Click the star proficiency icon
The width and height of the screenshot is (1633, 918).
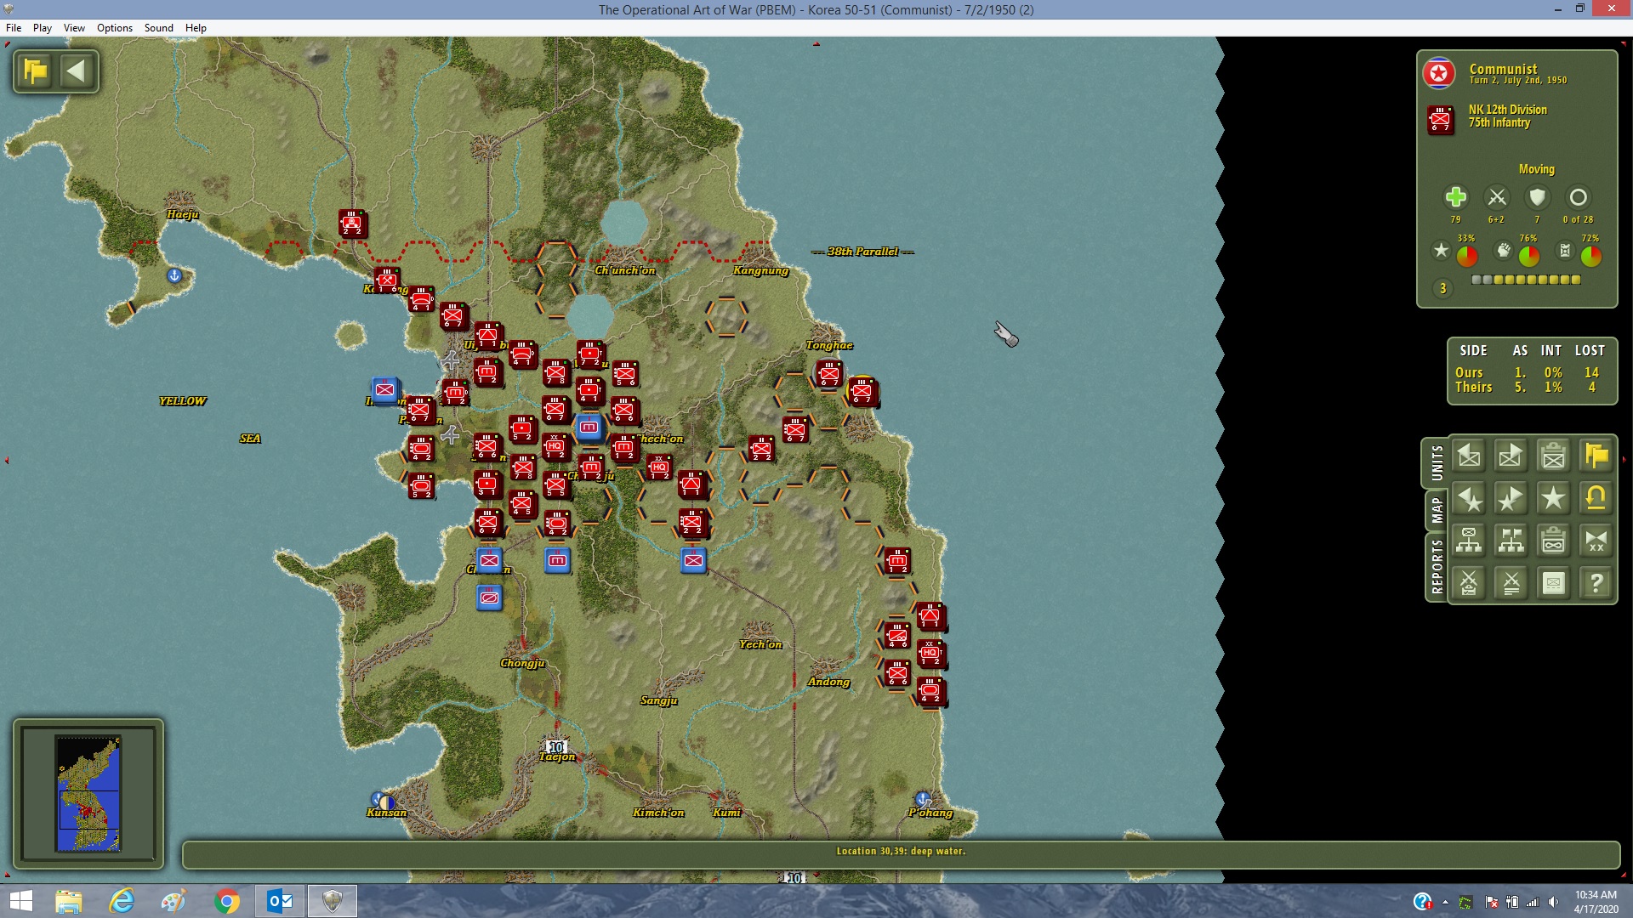[x=1441, y=250]
